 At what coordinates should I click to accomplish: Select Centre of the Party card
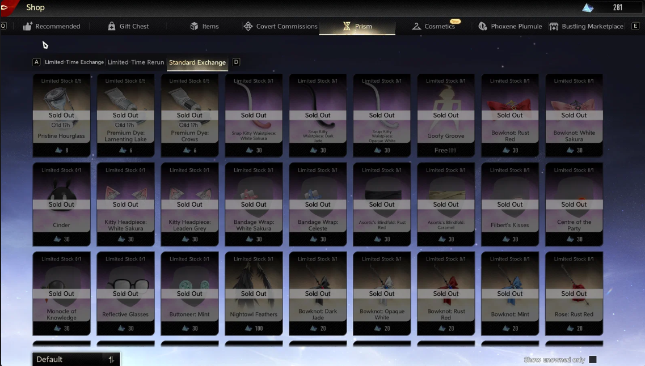(x=574, y=205)
